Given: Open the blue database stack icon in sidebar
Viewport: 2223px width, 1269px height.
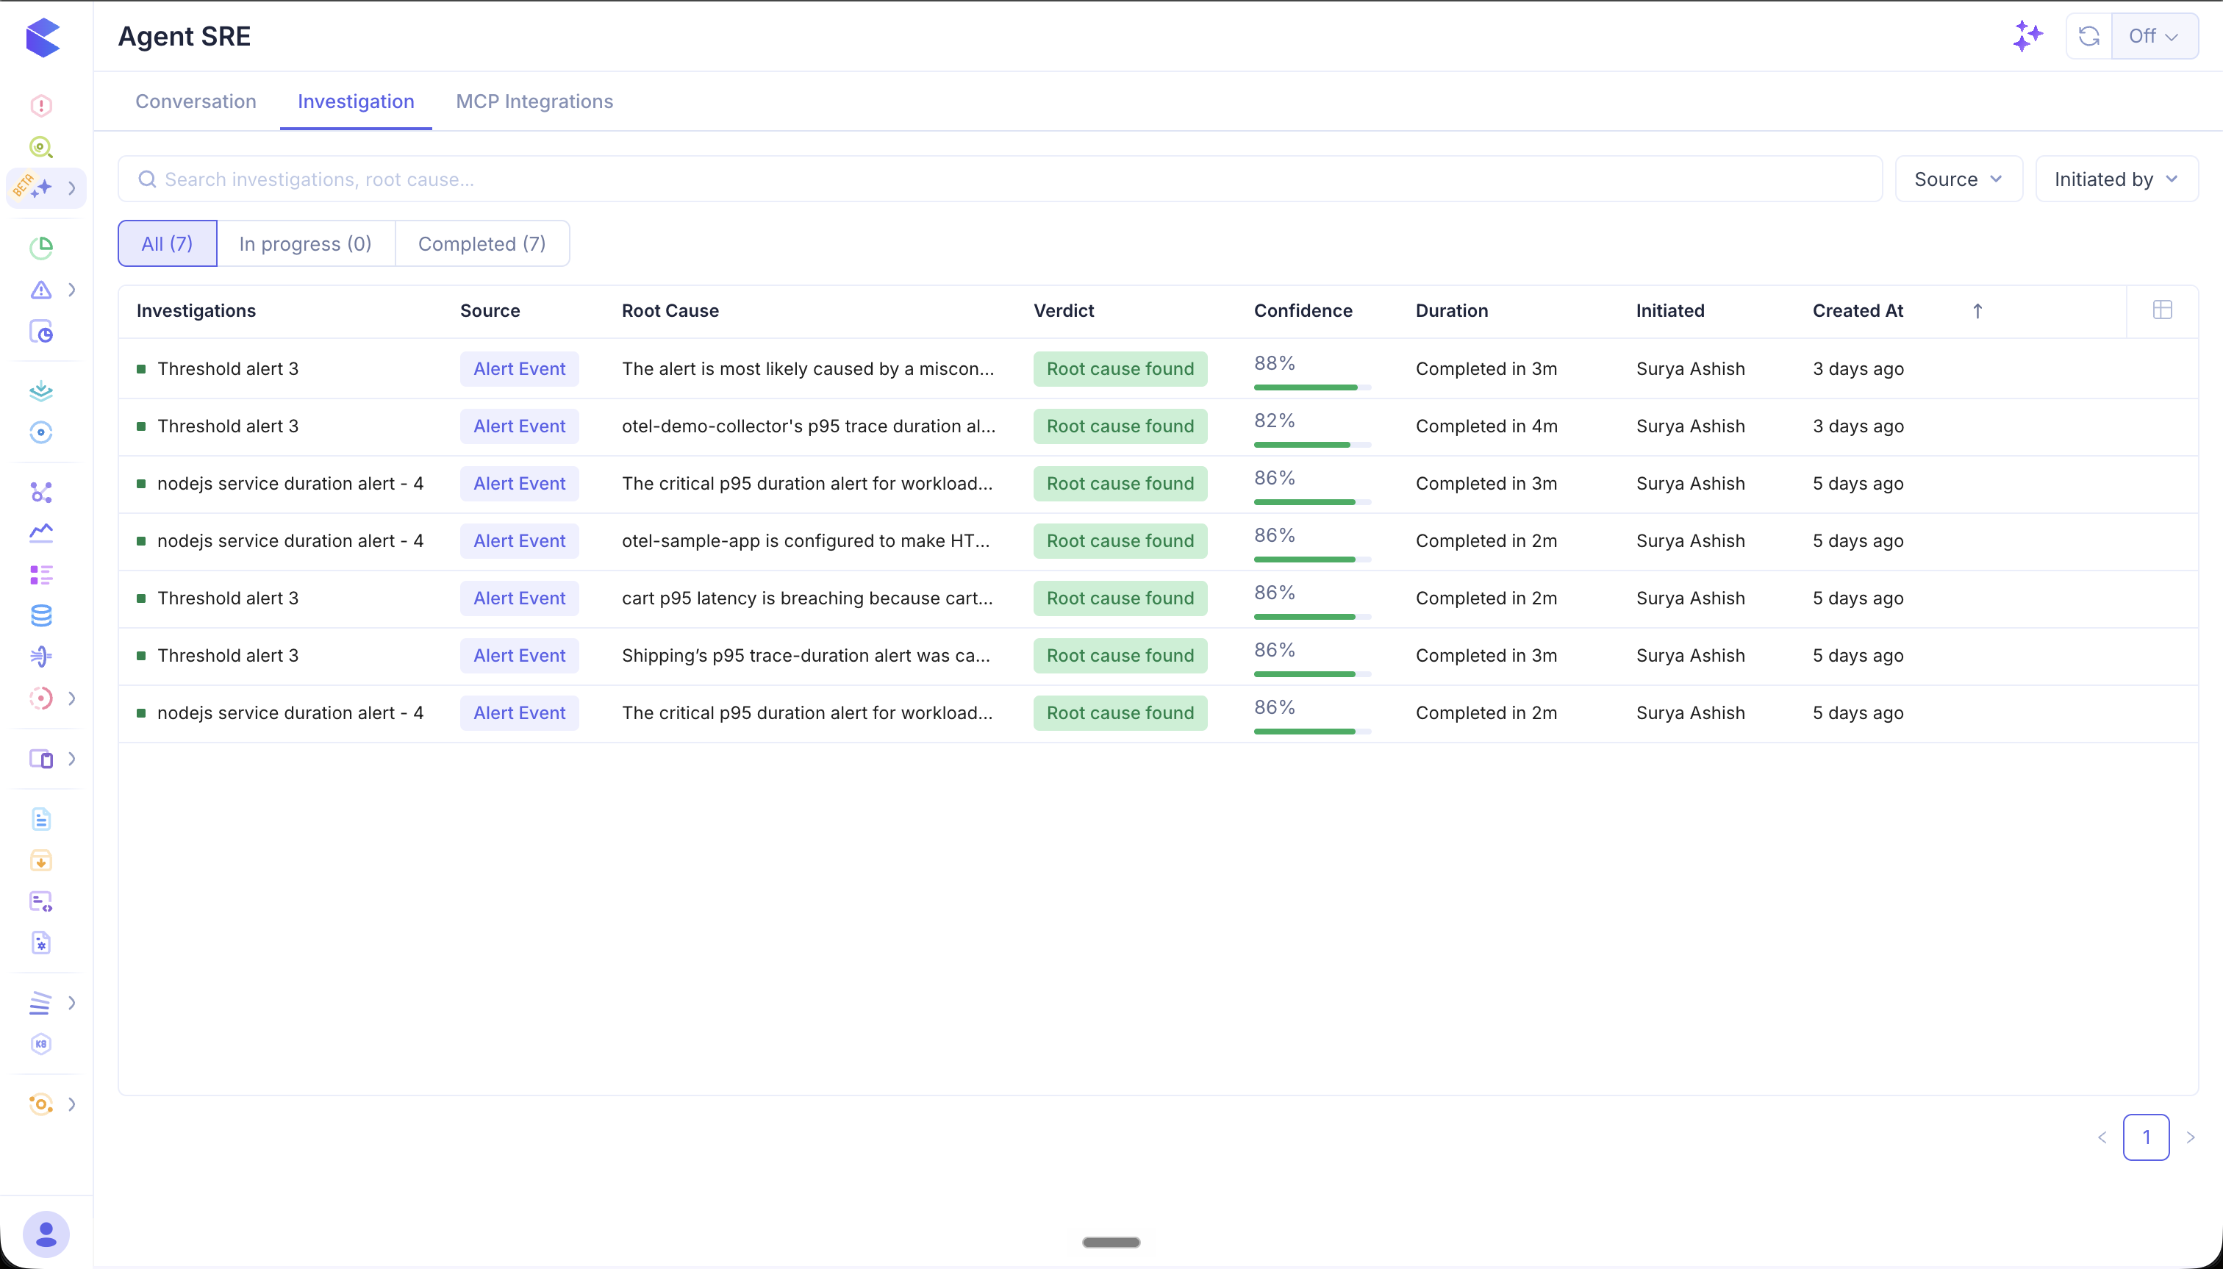Looking at the screenshot, I should pos(41,615).
